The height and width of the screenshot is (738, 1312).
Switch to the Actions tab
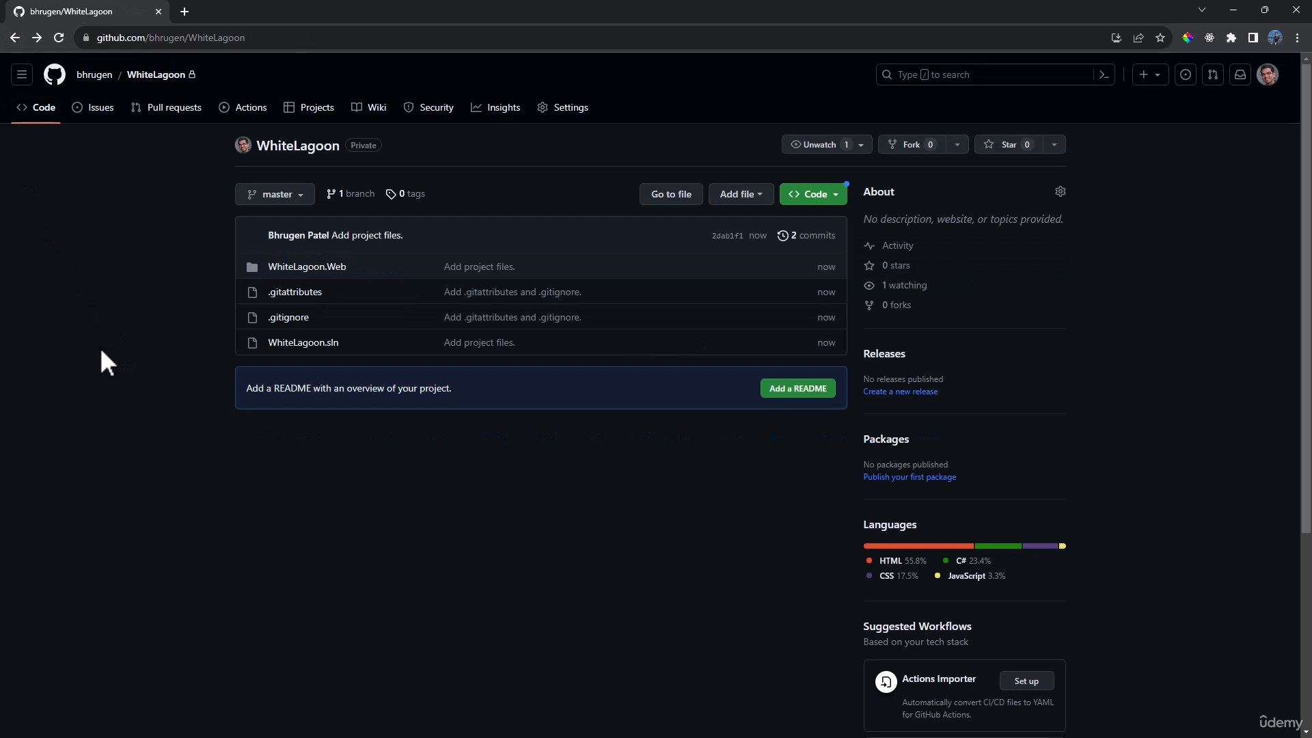click(x=243, y=107)
